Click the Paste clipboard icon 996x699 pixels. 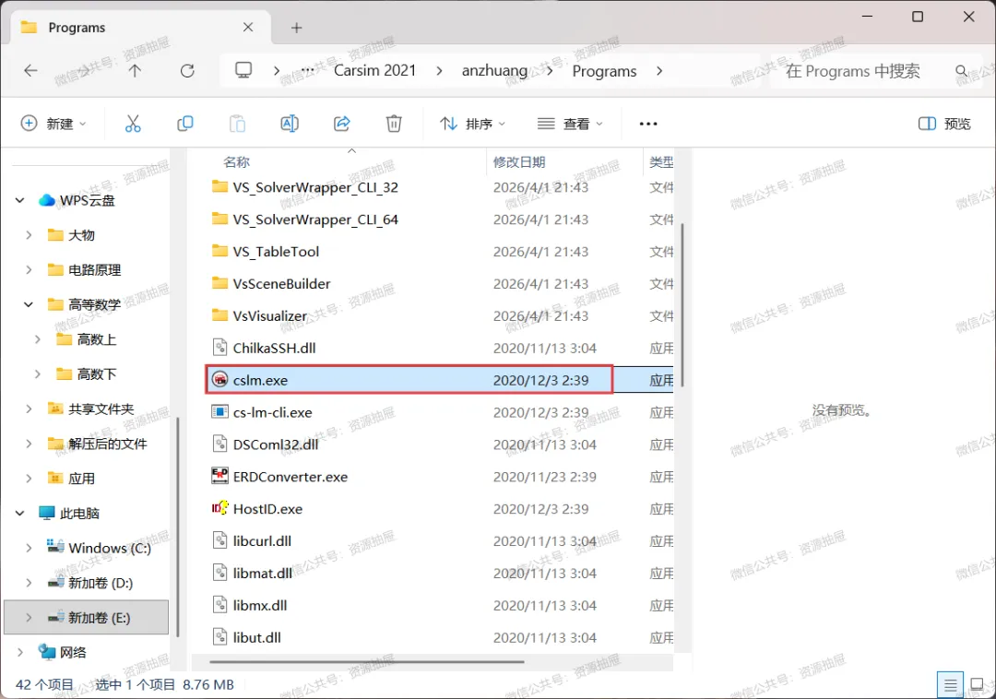coord(238,124)
